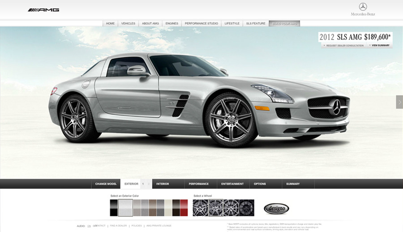The height and width of the screenshot is (232, 403).
Task: Select the second highlighted wheel thumbnail
Action: tap(216, 207)
